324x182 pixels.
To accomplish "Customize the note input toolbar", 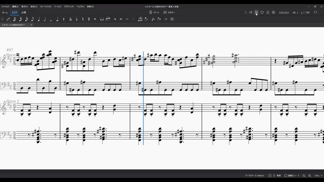I will click(172, 19).
